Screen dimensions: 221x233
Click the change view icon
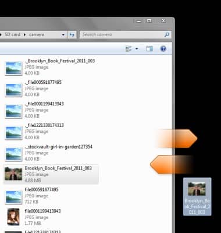tap(129, 48)
